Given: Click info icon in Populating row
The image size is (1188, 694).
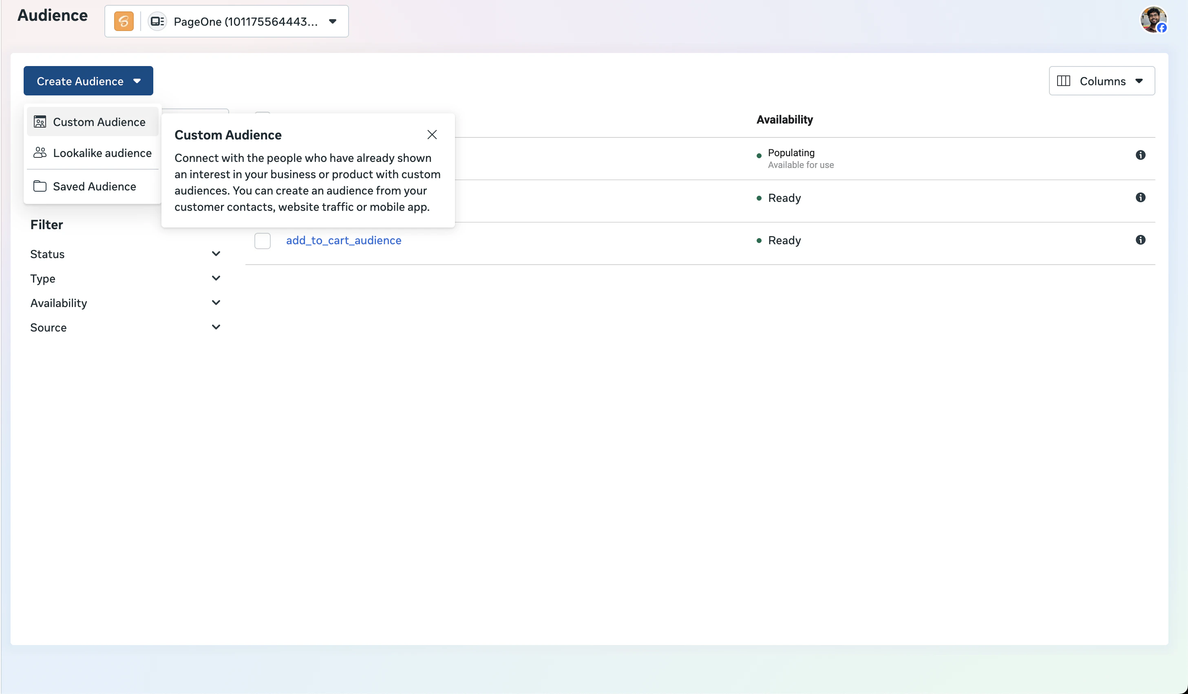Looking at the screenshot, I should click(1140, 155).
